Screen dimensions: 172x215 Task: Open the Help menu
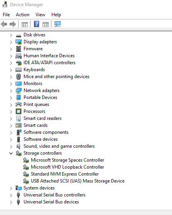tap(56, 15)
